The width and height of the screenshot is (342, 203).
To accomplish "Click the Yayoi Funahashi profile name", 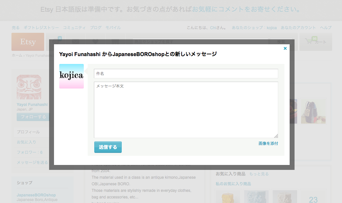I will tap(32, 104).
